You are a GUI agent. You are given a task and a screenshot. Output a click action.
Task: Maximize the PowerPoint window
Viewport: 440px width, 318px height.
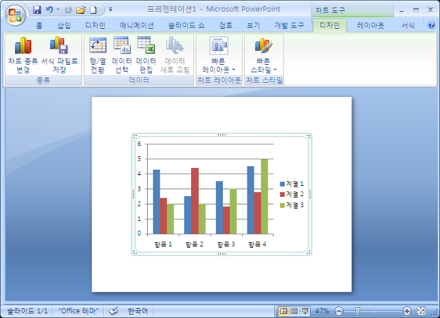coord(416,10)
